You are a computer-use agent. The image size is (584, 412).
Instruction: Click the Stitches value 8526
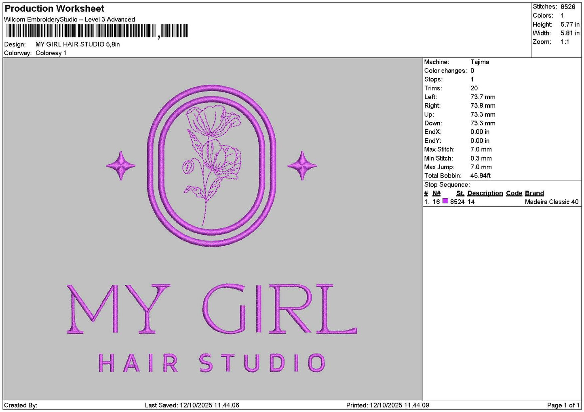[568, 7]
